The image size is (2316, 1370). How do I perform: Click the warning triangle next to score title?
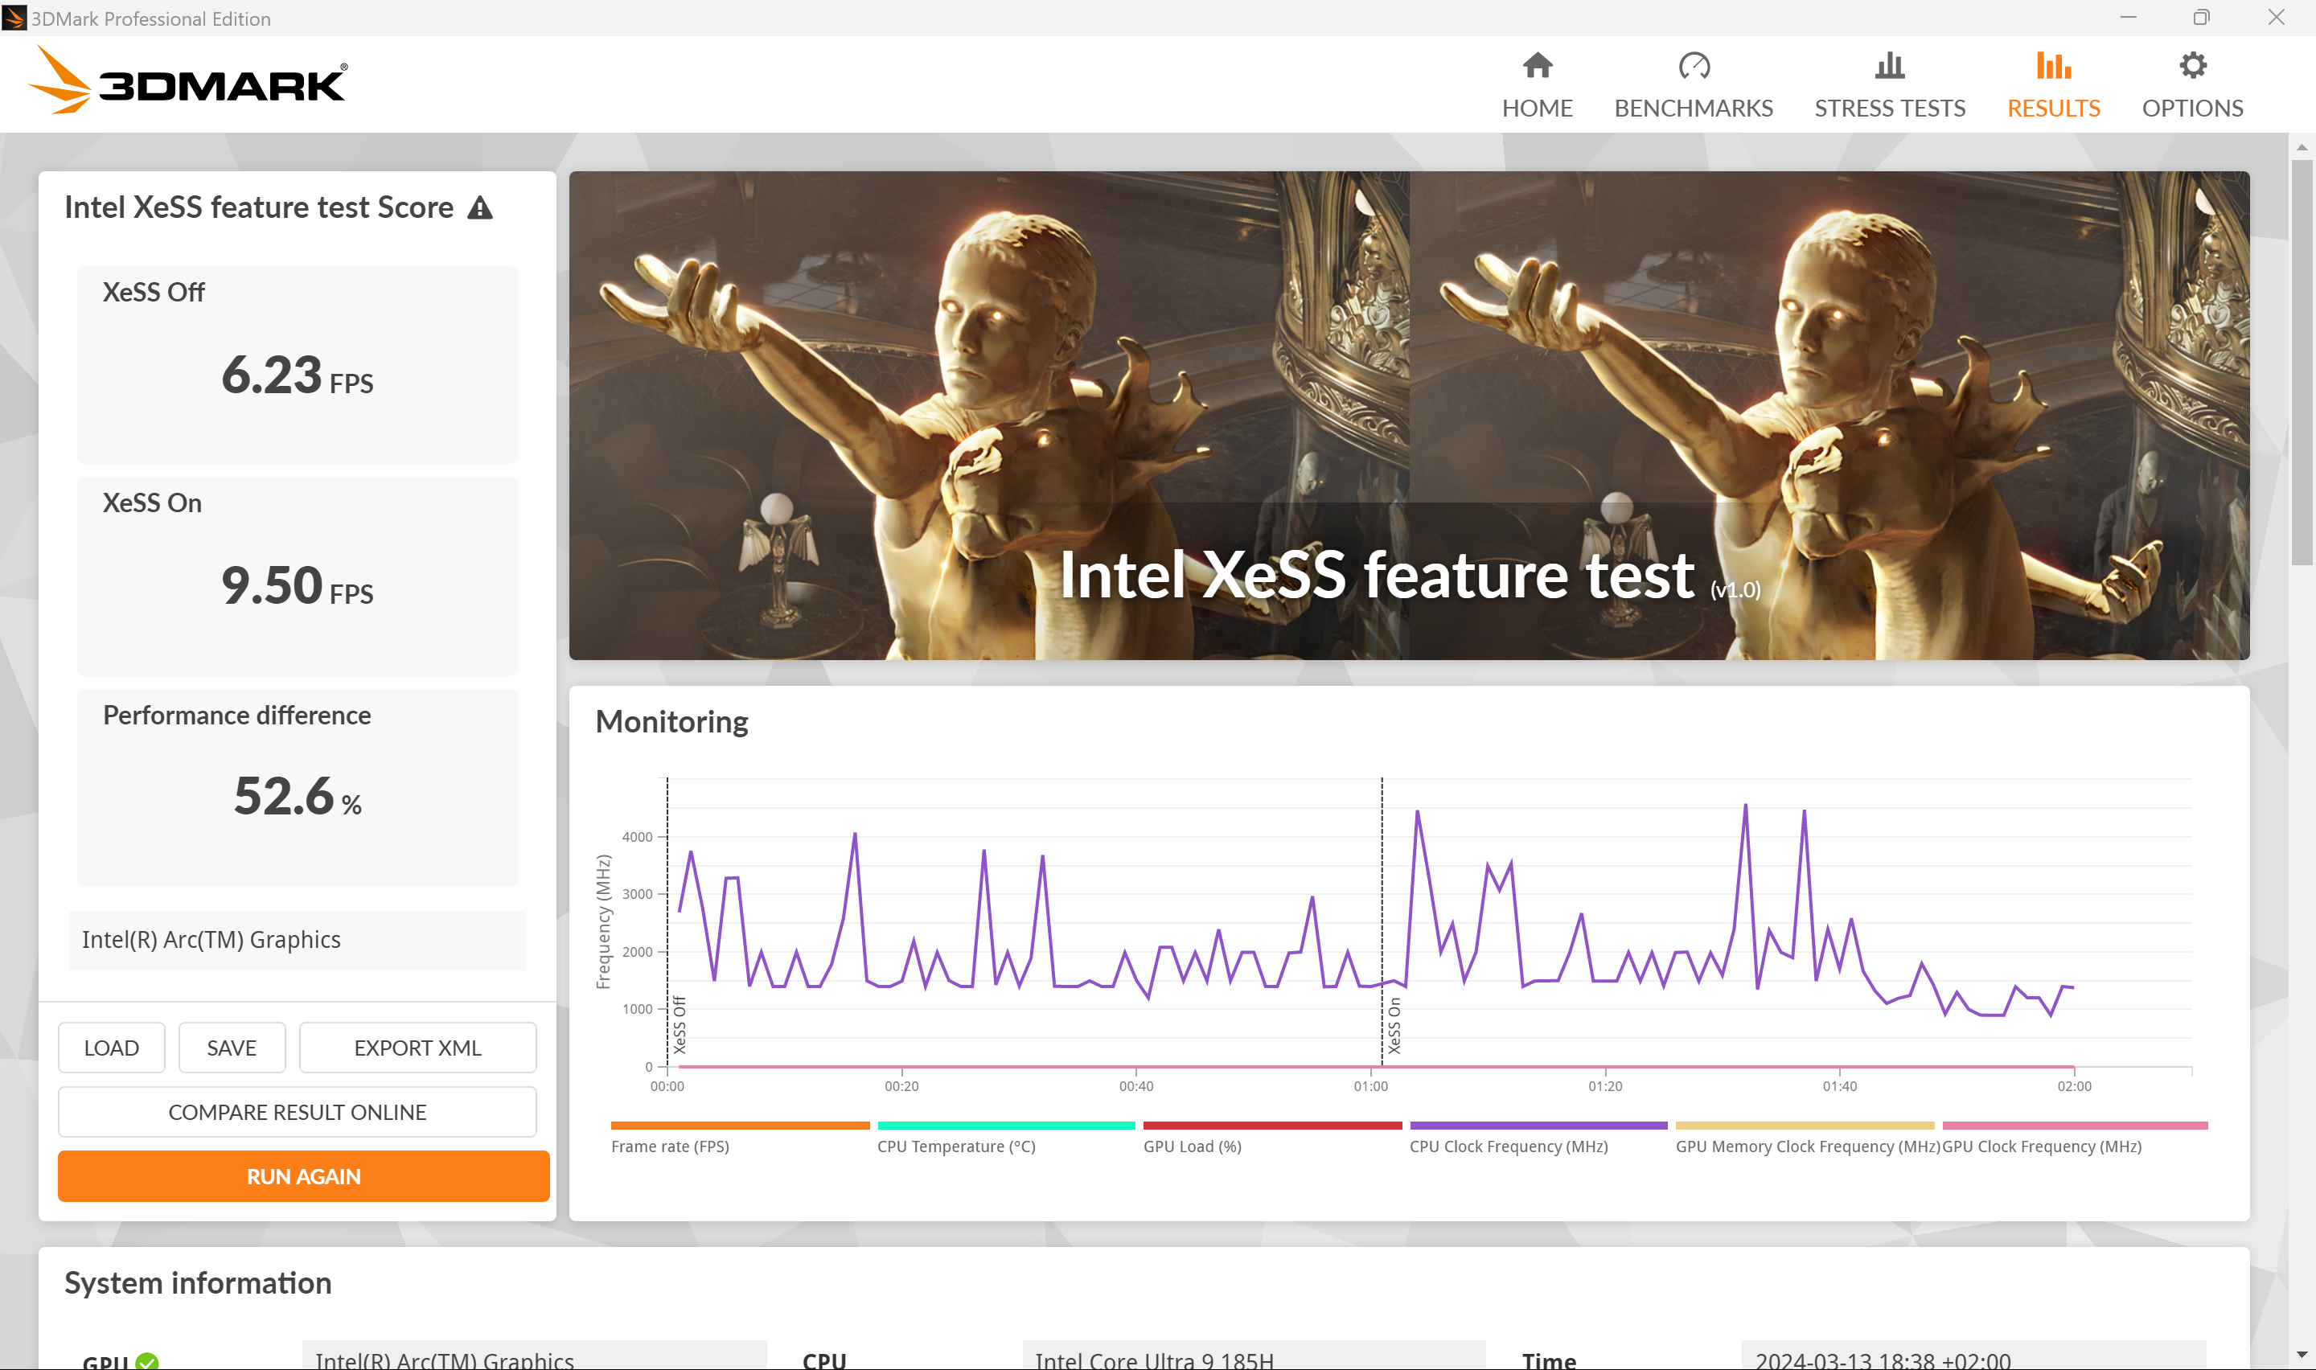(x=480, y=207)
